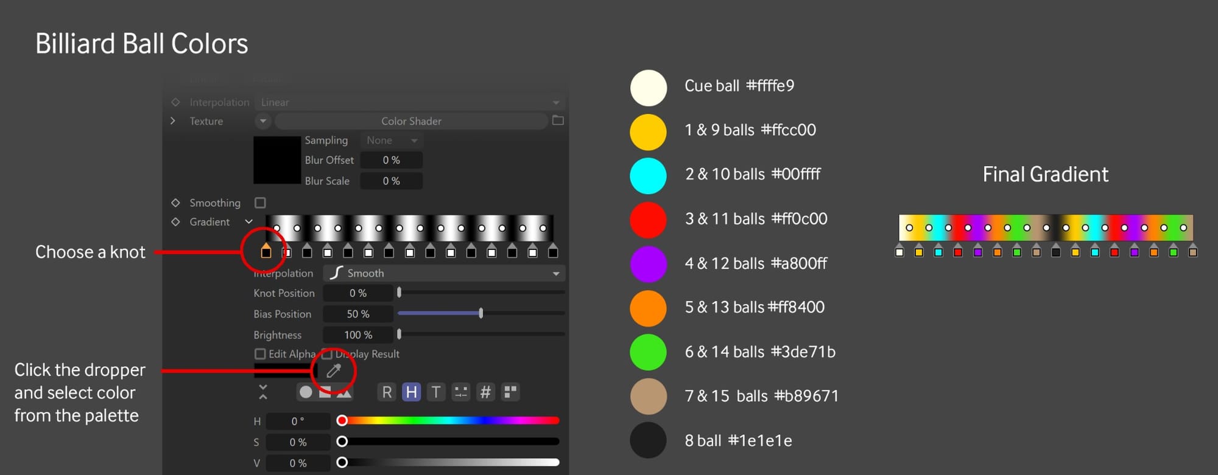
Task: Enable the Edit Alpha checkbox
Action: click(260, 354)
